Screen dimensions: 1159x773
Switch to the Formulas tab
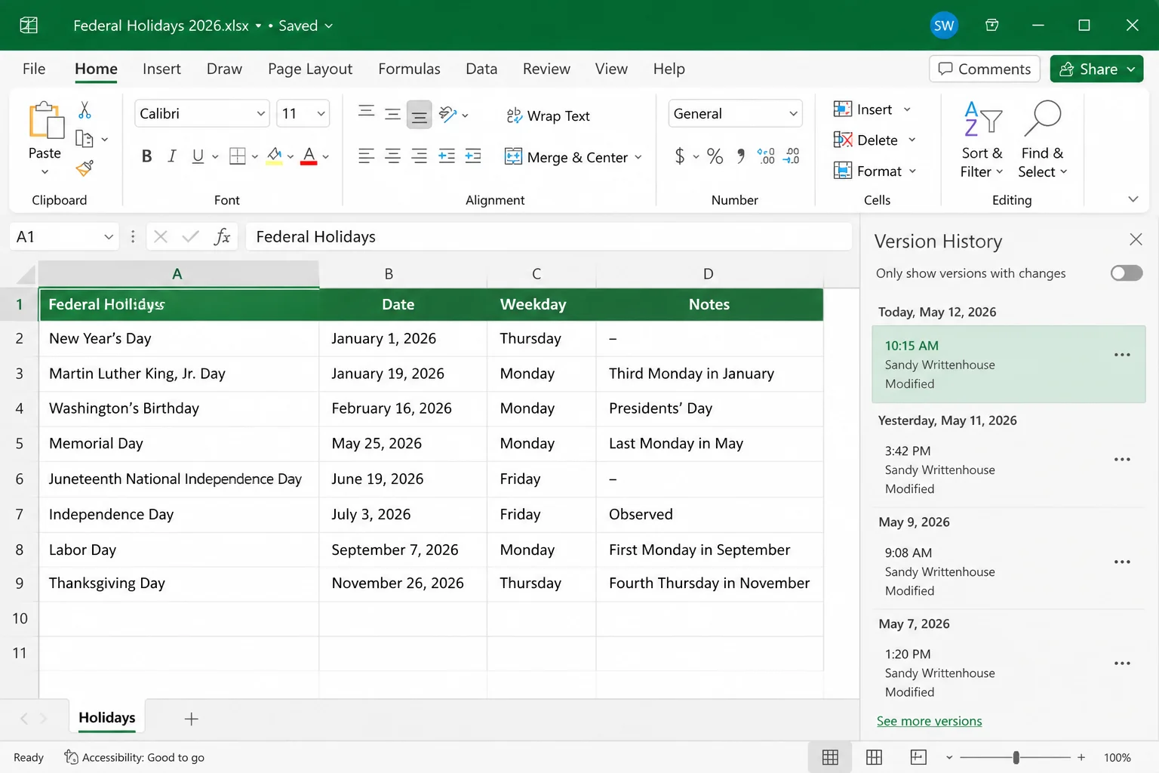click(x=409, y=69)
